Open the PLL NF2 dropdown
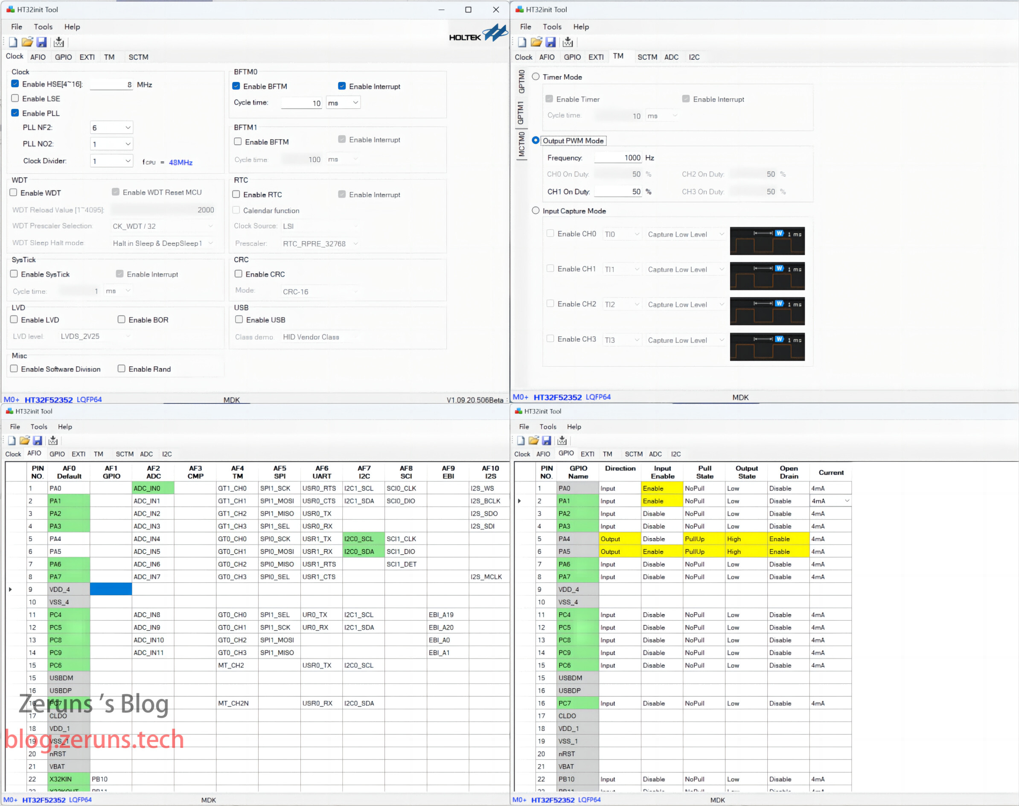The height and width of the screenshot is (806, 1019). coord(128,127)
